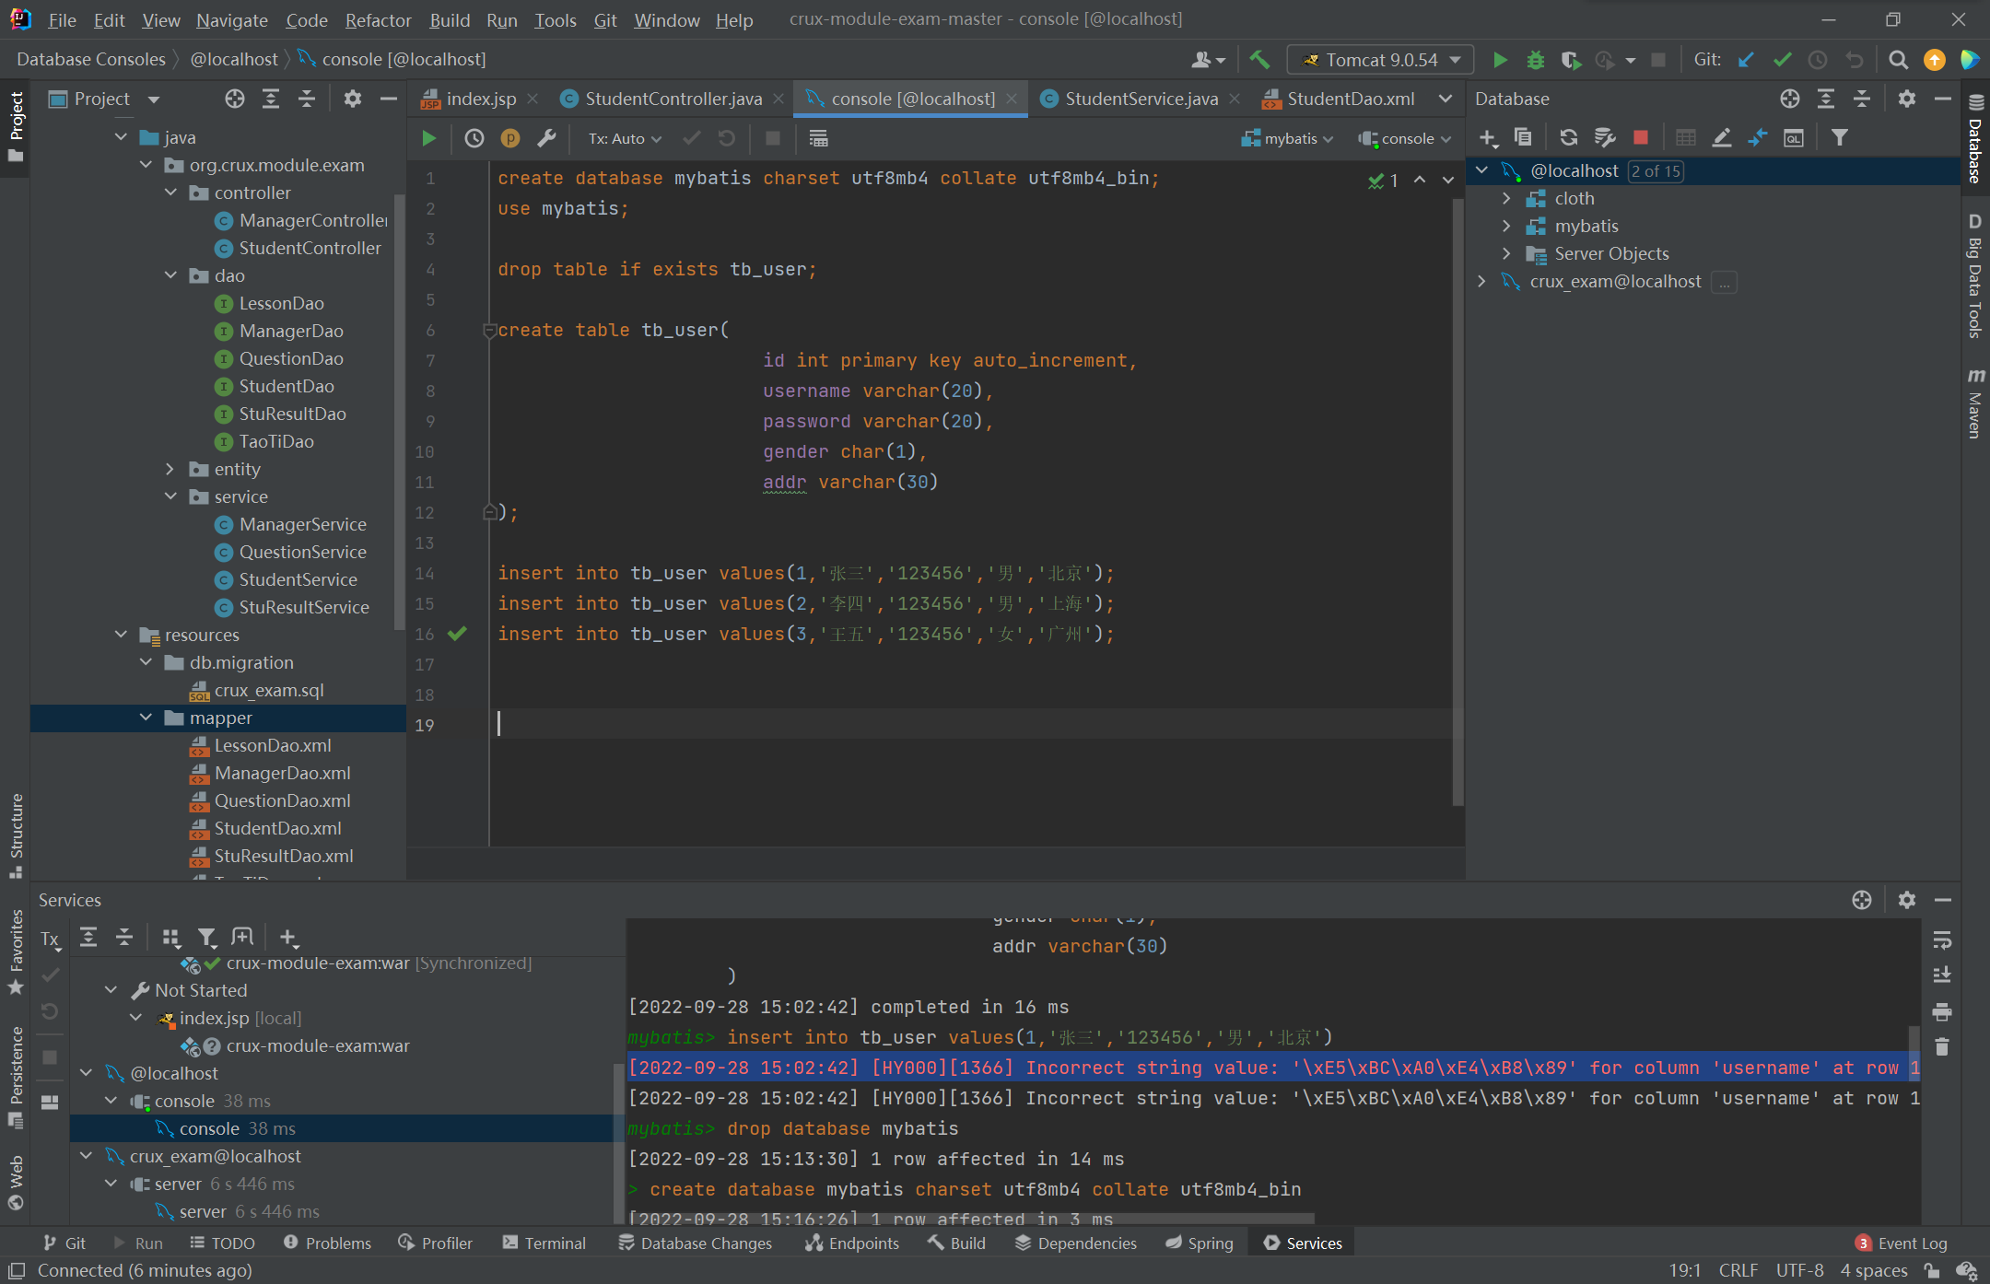The image size is (1990, 1284).
Task: Toggle in-editor results view icon
Action: click(x=818, y=138)
